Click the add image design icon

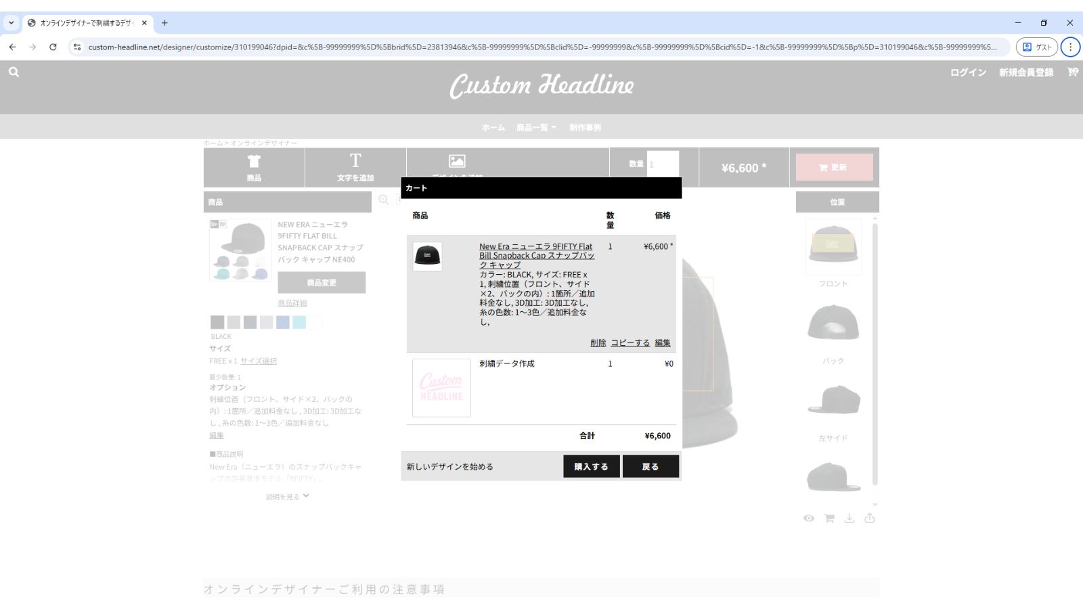click(x=457, y=161)
